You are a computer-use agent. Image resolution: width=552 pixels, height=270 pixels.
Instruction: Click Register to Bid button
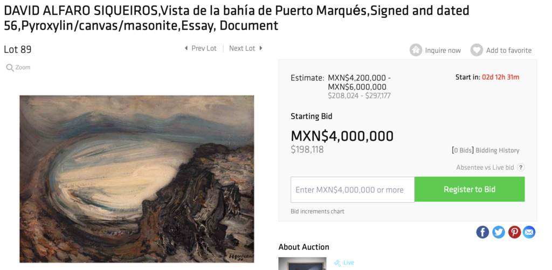coord(470,189)
